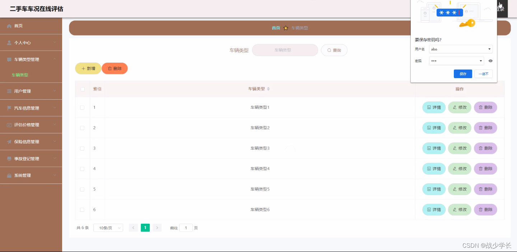
Task: Open the 汽车信息管理 section icon
Action: pos(9,108)
